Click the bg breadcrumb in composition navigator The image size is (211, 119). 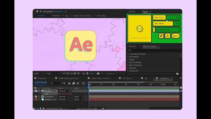coord(67,16)
